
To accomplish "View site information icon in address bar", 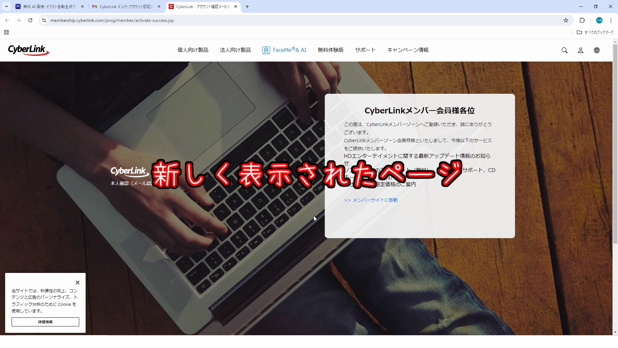I will 44,20.
